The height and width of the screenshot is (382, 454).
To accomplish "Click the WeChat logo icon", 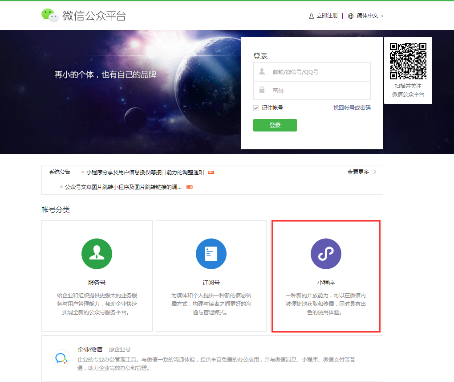I will pos(50,15).
